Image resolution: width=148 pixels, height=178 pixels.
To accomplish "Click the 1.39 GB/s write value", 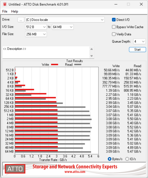I will tap(113, 90).
